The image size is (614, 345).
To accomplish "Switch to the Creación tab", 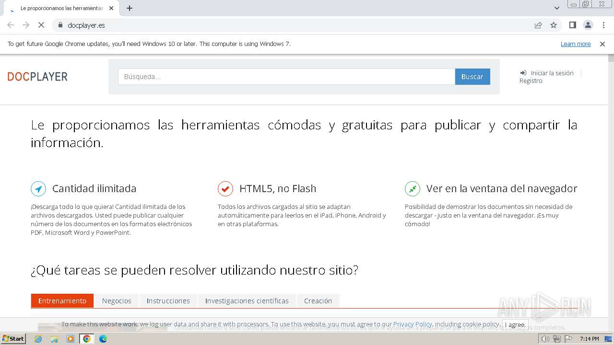I will [x=318, y=301].
